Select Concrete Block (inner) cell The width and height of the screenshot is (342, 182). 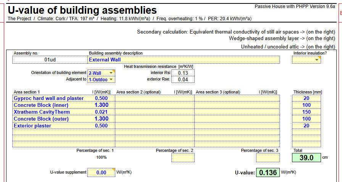(x=50, y=105)
